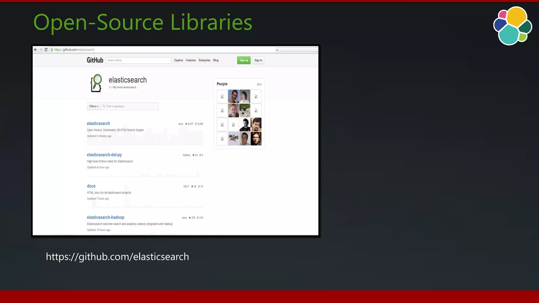
Task: Open the bottom-row man's photo beside the robot
Action: [x=245, y=139]
